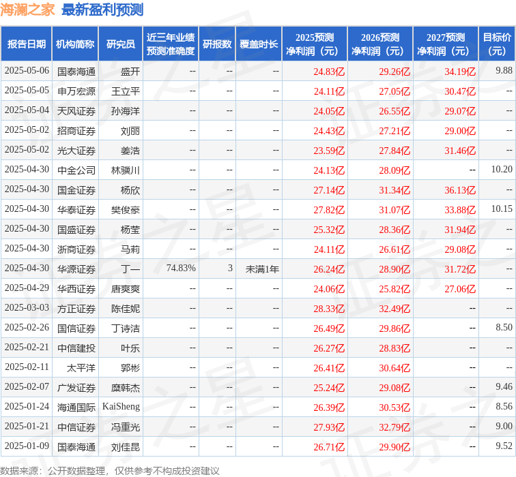Click the 2027预测净利润 column header
516x477 pixels.
[x=446, y=44]
